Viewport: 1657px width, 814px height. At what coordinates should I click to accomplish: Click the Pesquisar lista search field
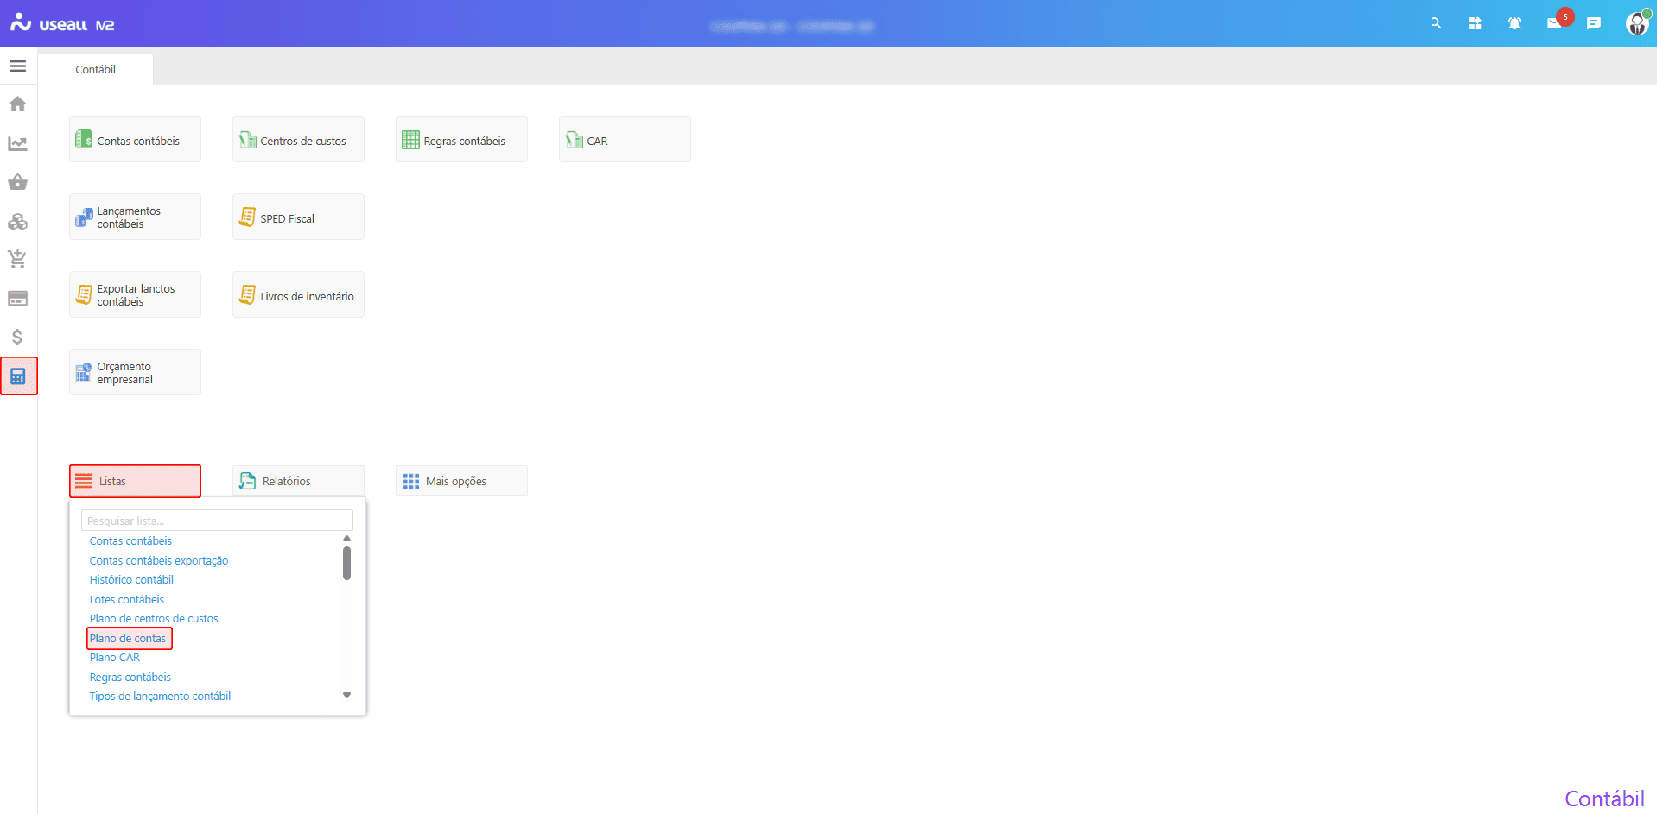(x=217, y=521)
